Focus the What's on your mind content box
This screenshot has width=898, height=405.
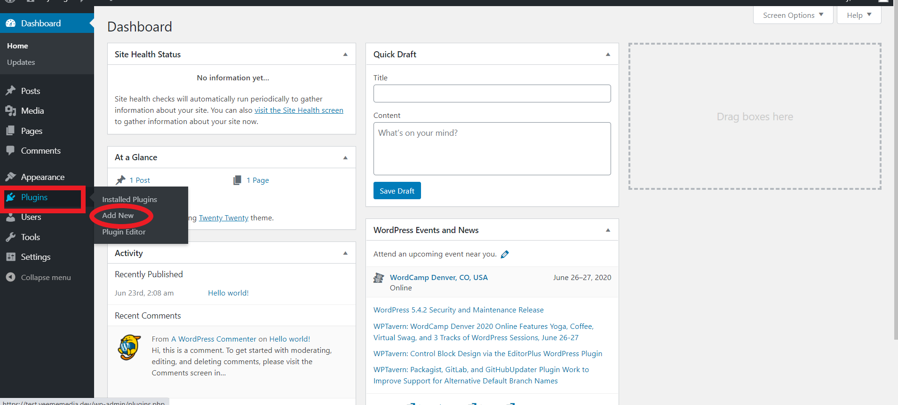[492, 148]
